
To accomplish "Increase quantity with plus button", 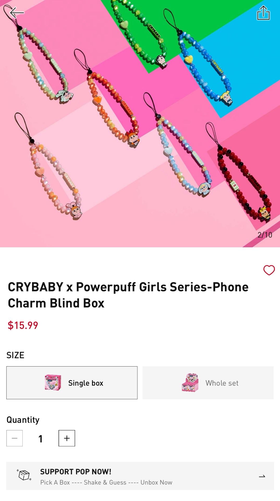I will coord(67,438).
